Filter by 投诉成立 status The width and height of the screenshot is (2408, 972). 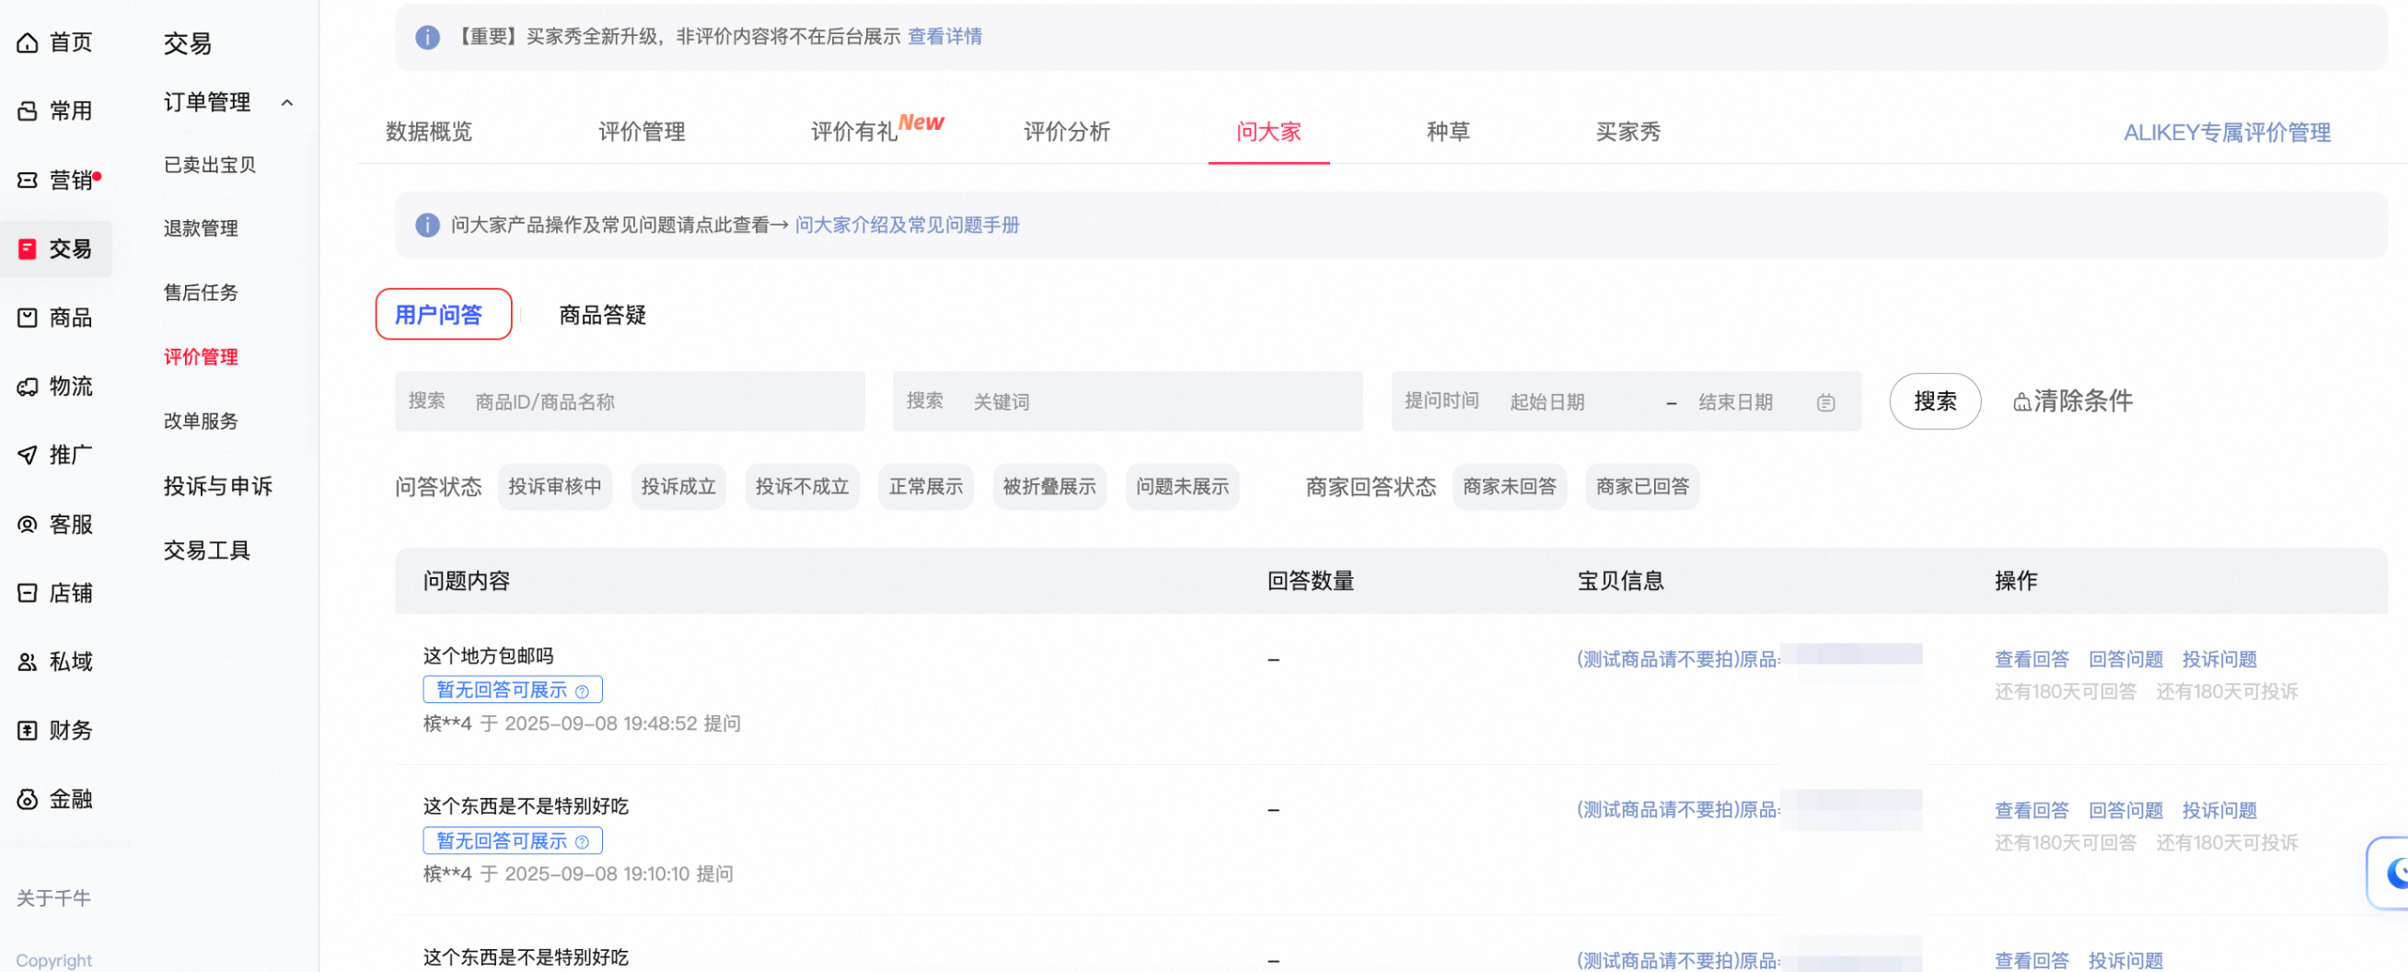tap(678, 487)
